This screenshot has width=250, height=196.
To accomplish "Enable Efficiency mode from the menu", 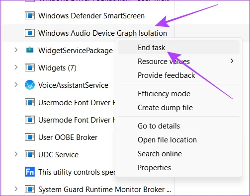I will (x=178, y=94).
